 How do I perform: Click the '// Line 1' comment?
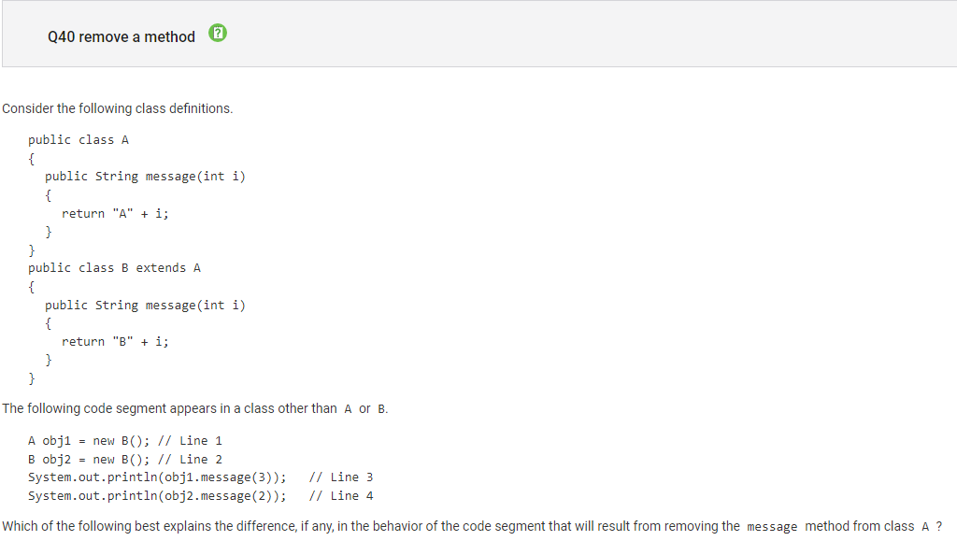coord(190,440)
